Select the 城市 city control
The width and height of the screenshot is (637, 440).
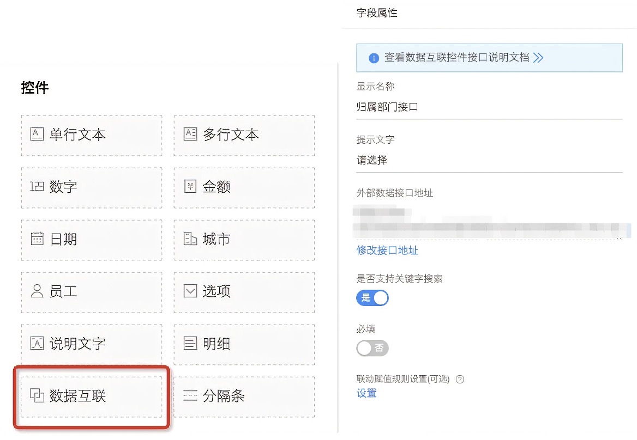244,240
